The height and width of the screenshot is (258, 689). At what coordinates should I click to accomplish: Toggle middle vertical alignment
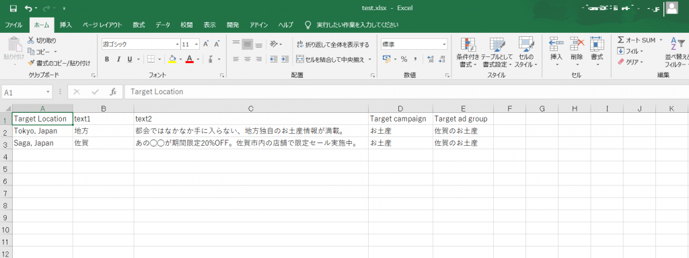click(248, 44)
